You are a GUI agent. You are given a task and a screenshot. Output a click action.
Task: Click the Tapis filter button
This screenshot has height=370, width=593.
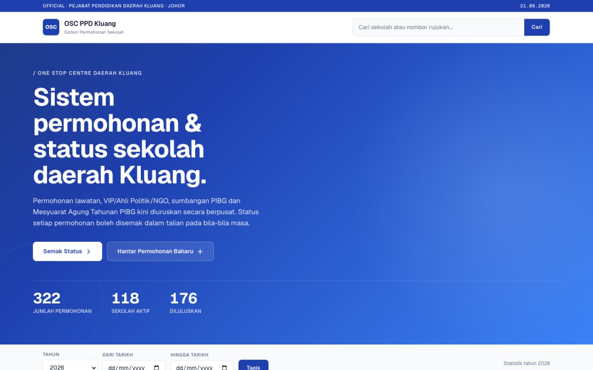(x=254, y=366)
